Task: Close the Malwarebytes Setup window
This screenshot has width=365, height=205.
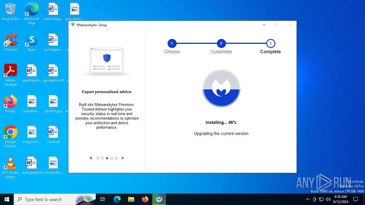Action: pyautogui.click(x=290, y=25)
